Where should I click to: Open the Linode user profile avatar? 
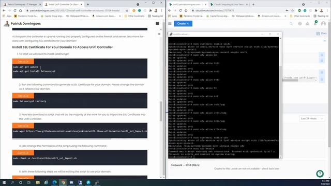pos(323,24)
